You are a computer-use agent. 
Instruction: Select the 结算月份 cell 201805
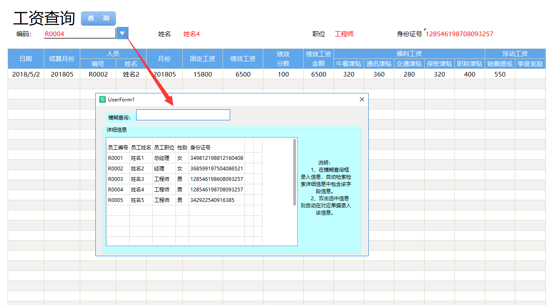(x=62, y=74)
